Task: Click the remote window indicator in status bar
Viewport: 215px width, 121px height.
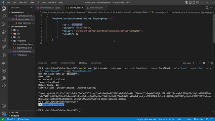Action: click(3, 119)
